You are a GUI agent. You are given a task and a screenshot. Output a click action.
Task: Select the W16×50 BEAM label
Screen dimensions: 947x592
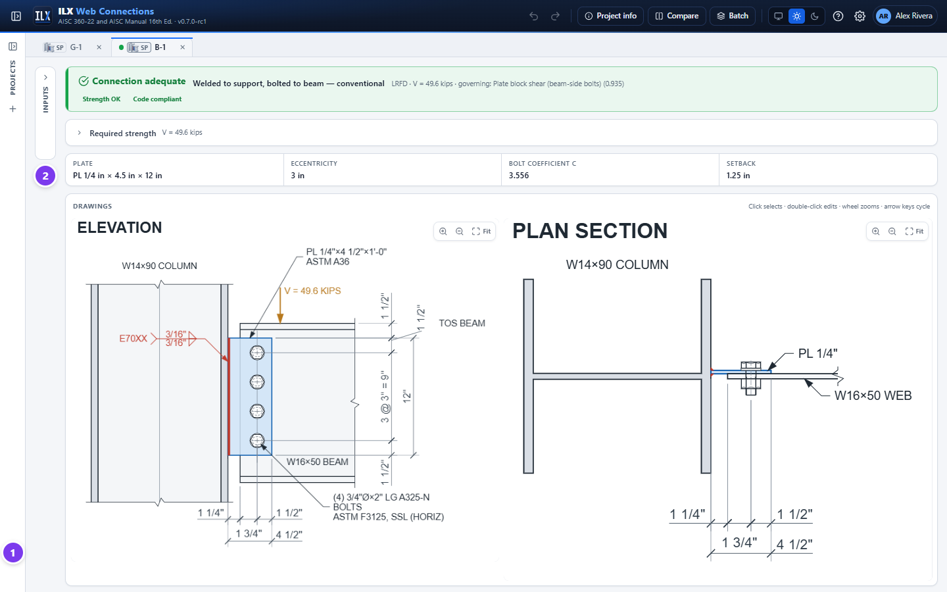(x=318, y=462)
